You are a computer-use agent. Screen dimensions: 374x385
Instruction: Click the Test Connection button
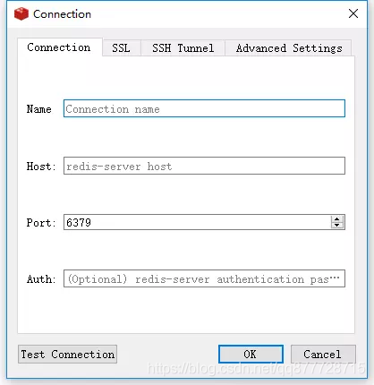tap(67, 355)
